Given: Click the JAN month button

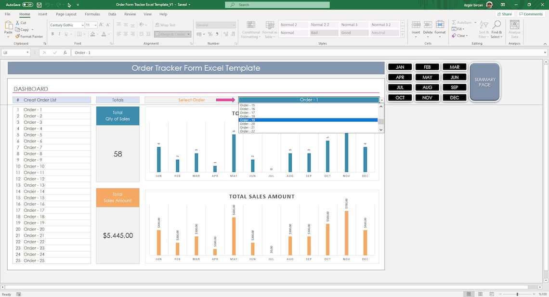Looking at the screenshot, I should click(x=400, y=66).
